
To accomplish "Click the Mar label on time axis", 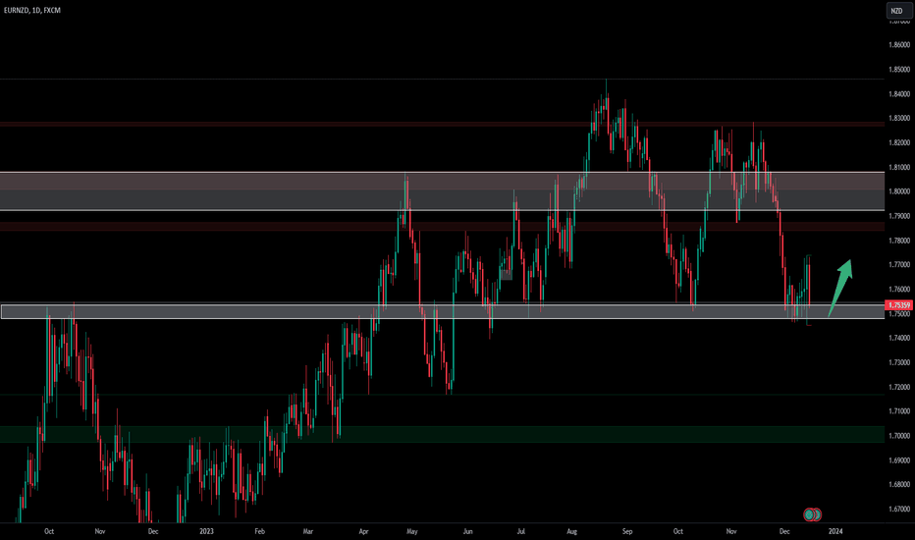I will pyautogui.click(x=308, y=531).
